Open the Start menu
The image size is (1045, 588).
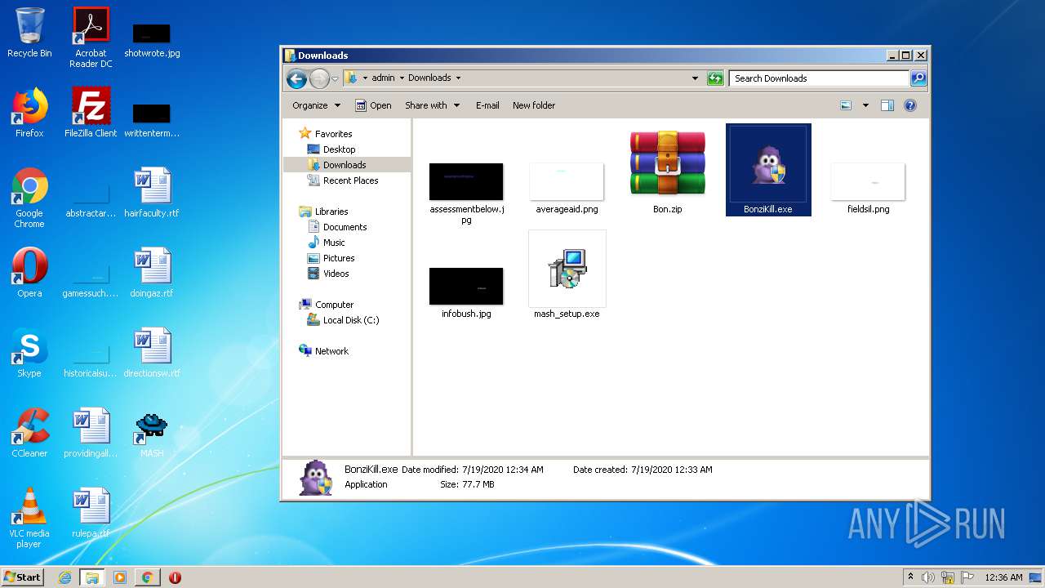tap(22, 577)
